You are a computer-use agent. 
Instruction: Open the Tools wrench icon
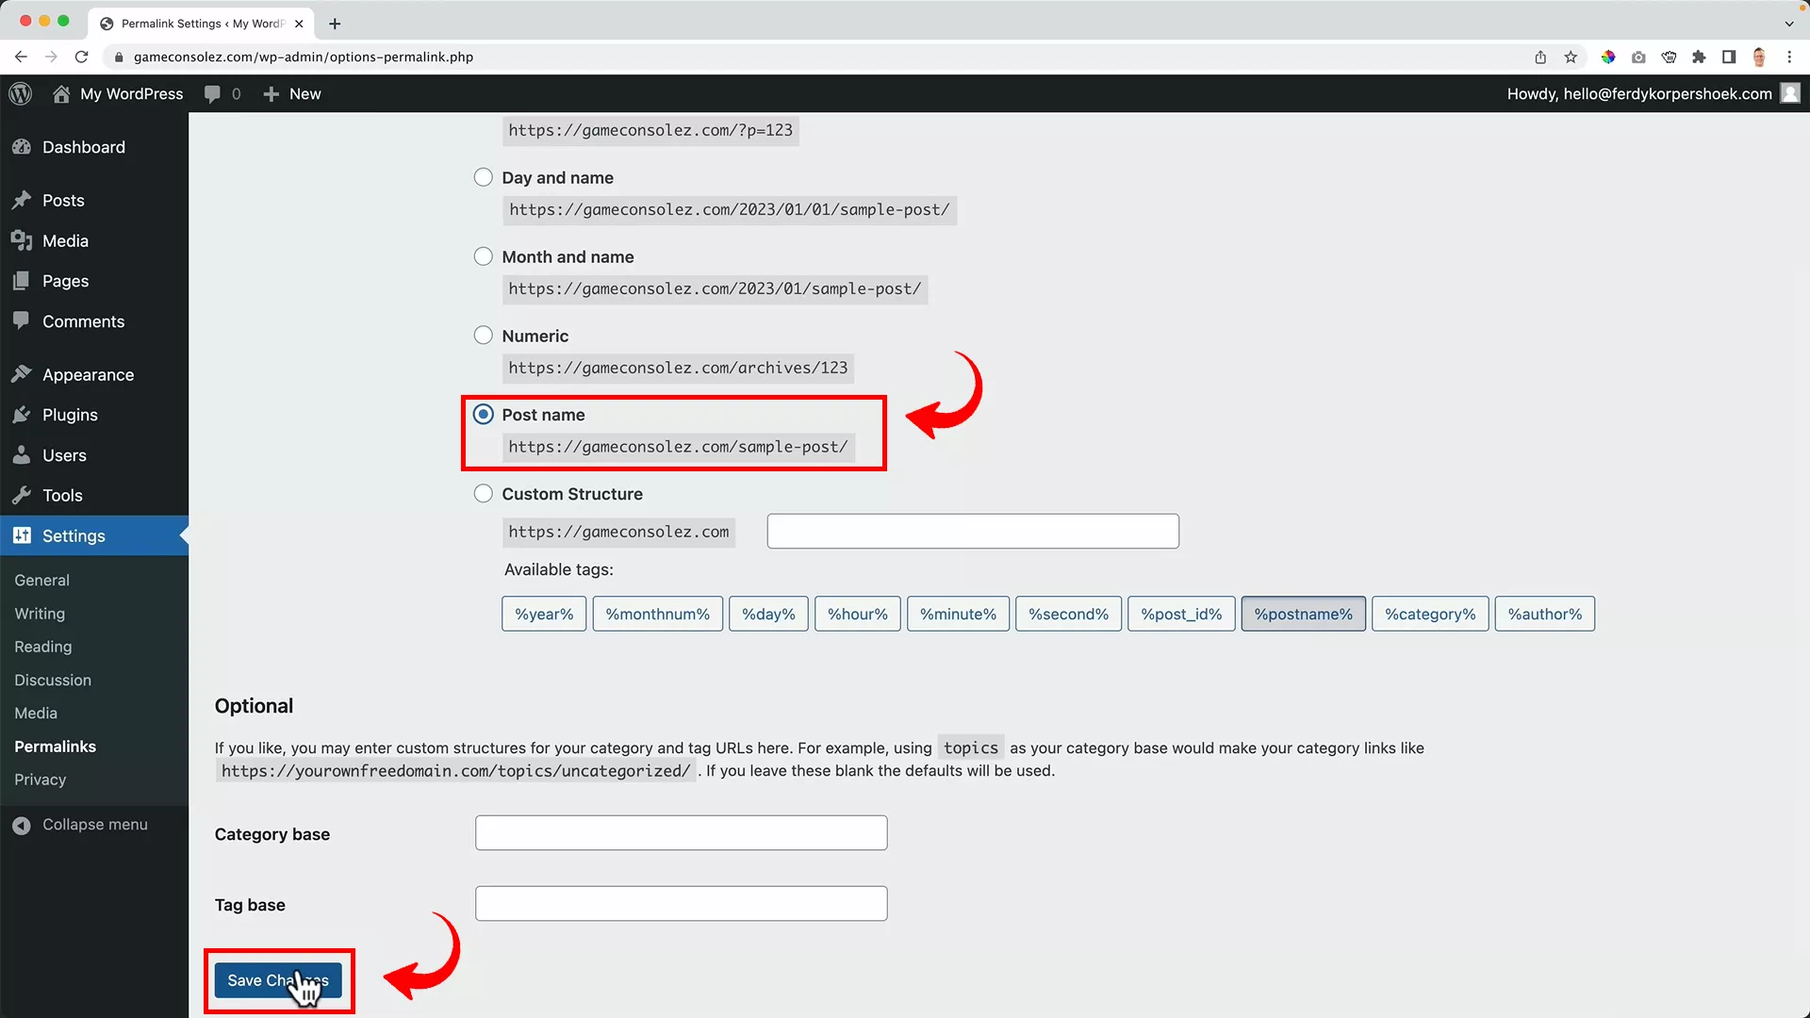point(22,495)
